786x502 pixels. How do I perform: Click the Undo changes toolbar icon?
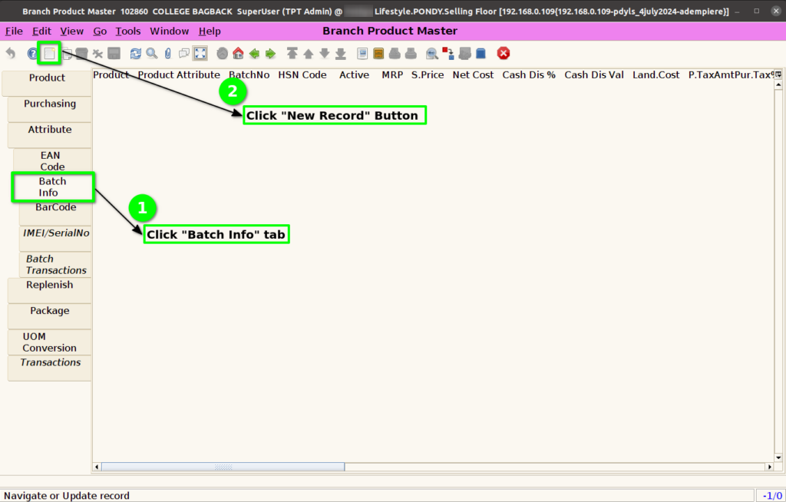click(11, 53)
